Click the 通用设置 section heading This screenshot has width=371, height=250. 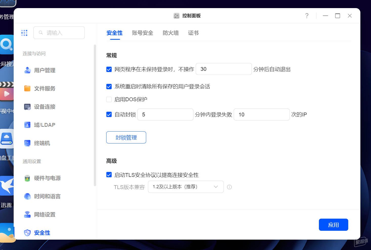click(x=32, y=161)
